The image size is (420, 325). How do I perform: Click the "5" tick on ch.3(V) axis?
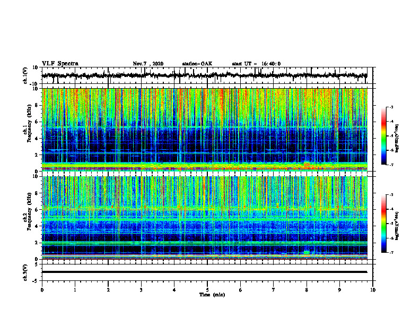click(x=37, y=264)
